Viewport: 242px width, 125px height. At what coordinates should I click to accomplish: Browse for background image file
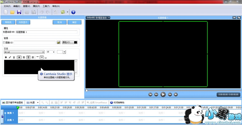coord(59,42)
